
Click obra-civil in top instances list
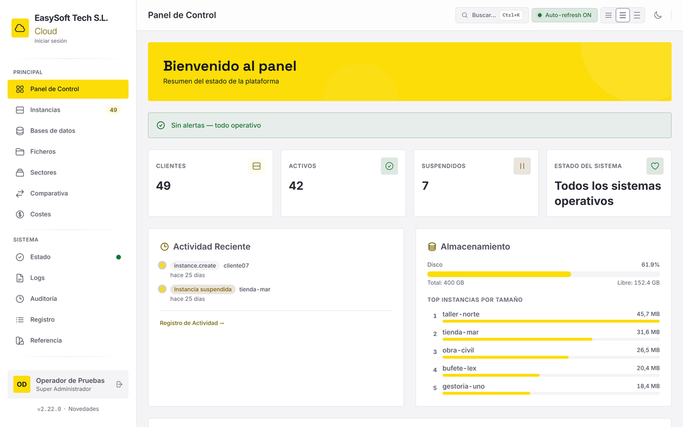pyautogui.click(x=458, y=351)
